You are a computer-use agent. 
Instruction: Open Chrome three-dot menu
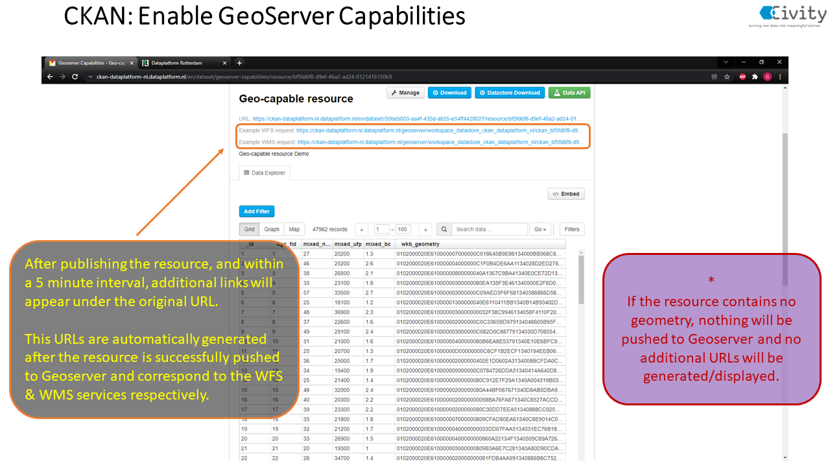[x=780, y=77]
